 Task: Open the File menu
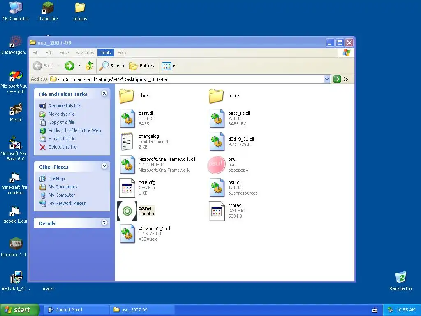coord(36,53)
